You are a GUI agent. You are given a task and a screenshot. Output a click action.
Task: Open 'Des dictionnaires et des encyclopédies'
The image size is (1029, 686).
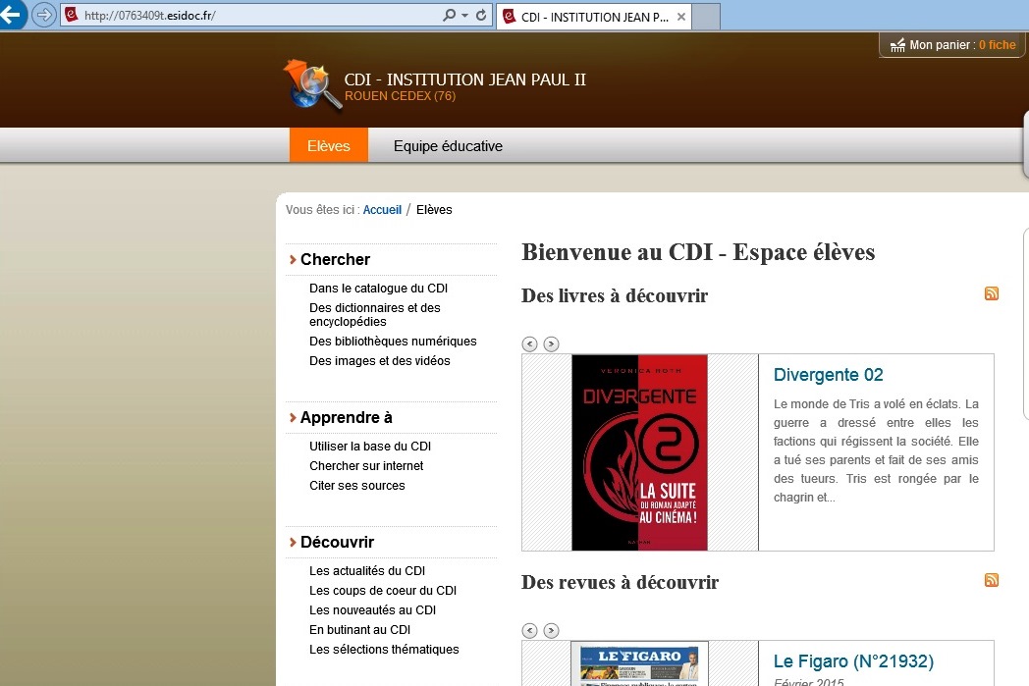[375, 315]
